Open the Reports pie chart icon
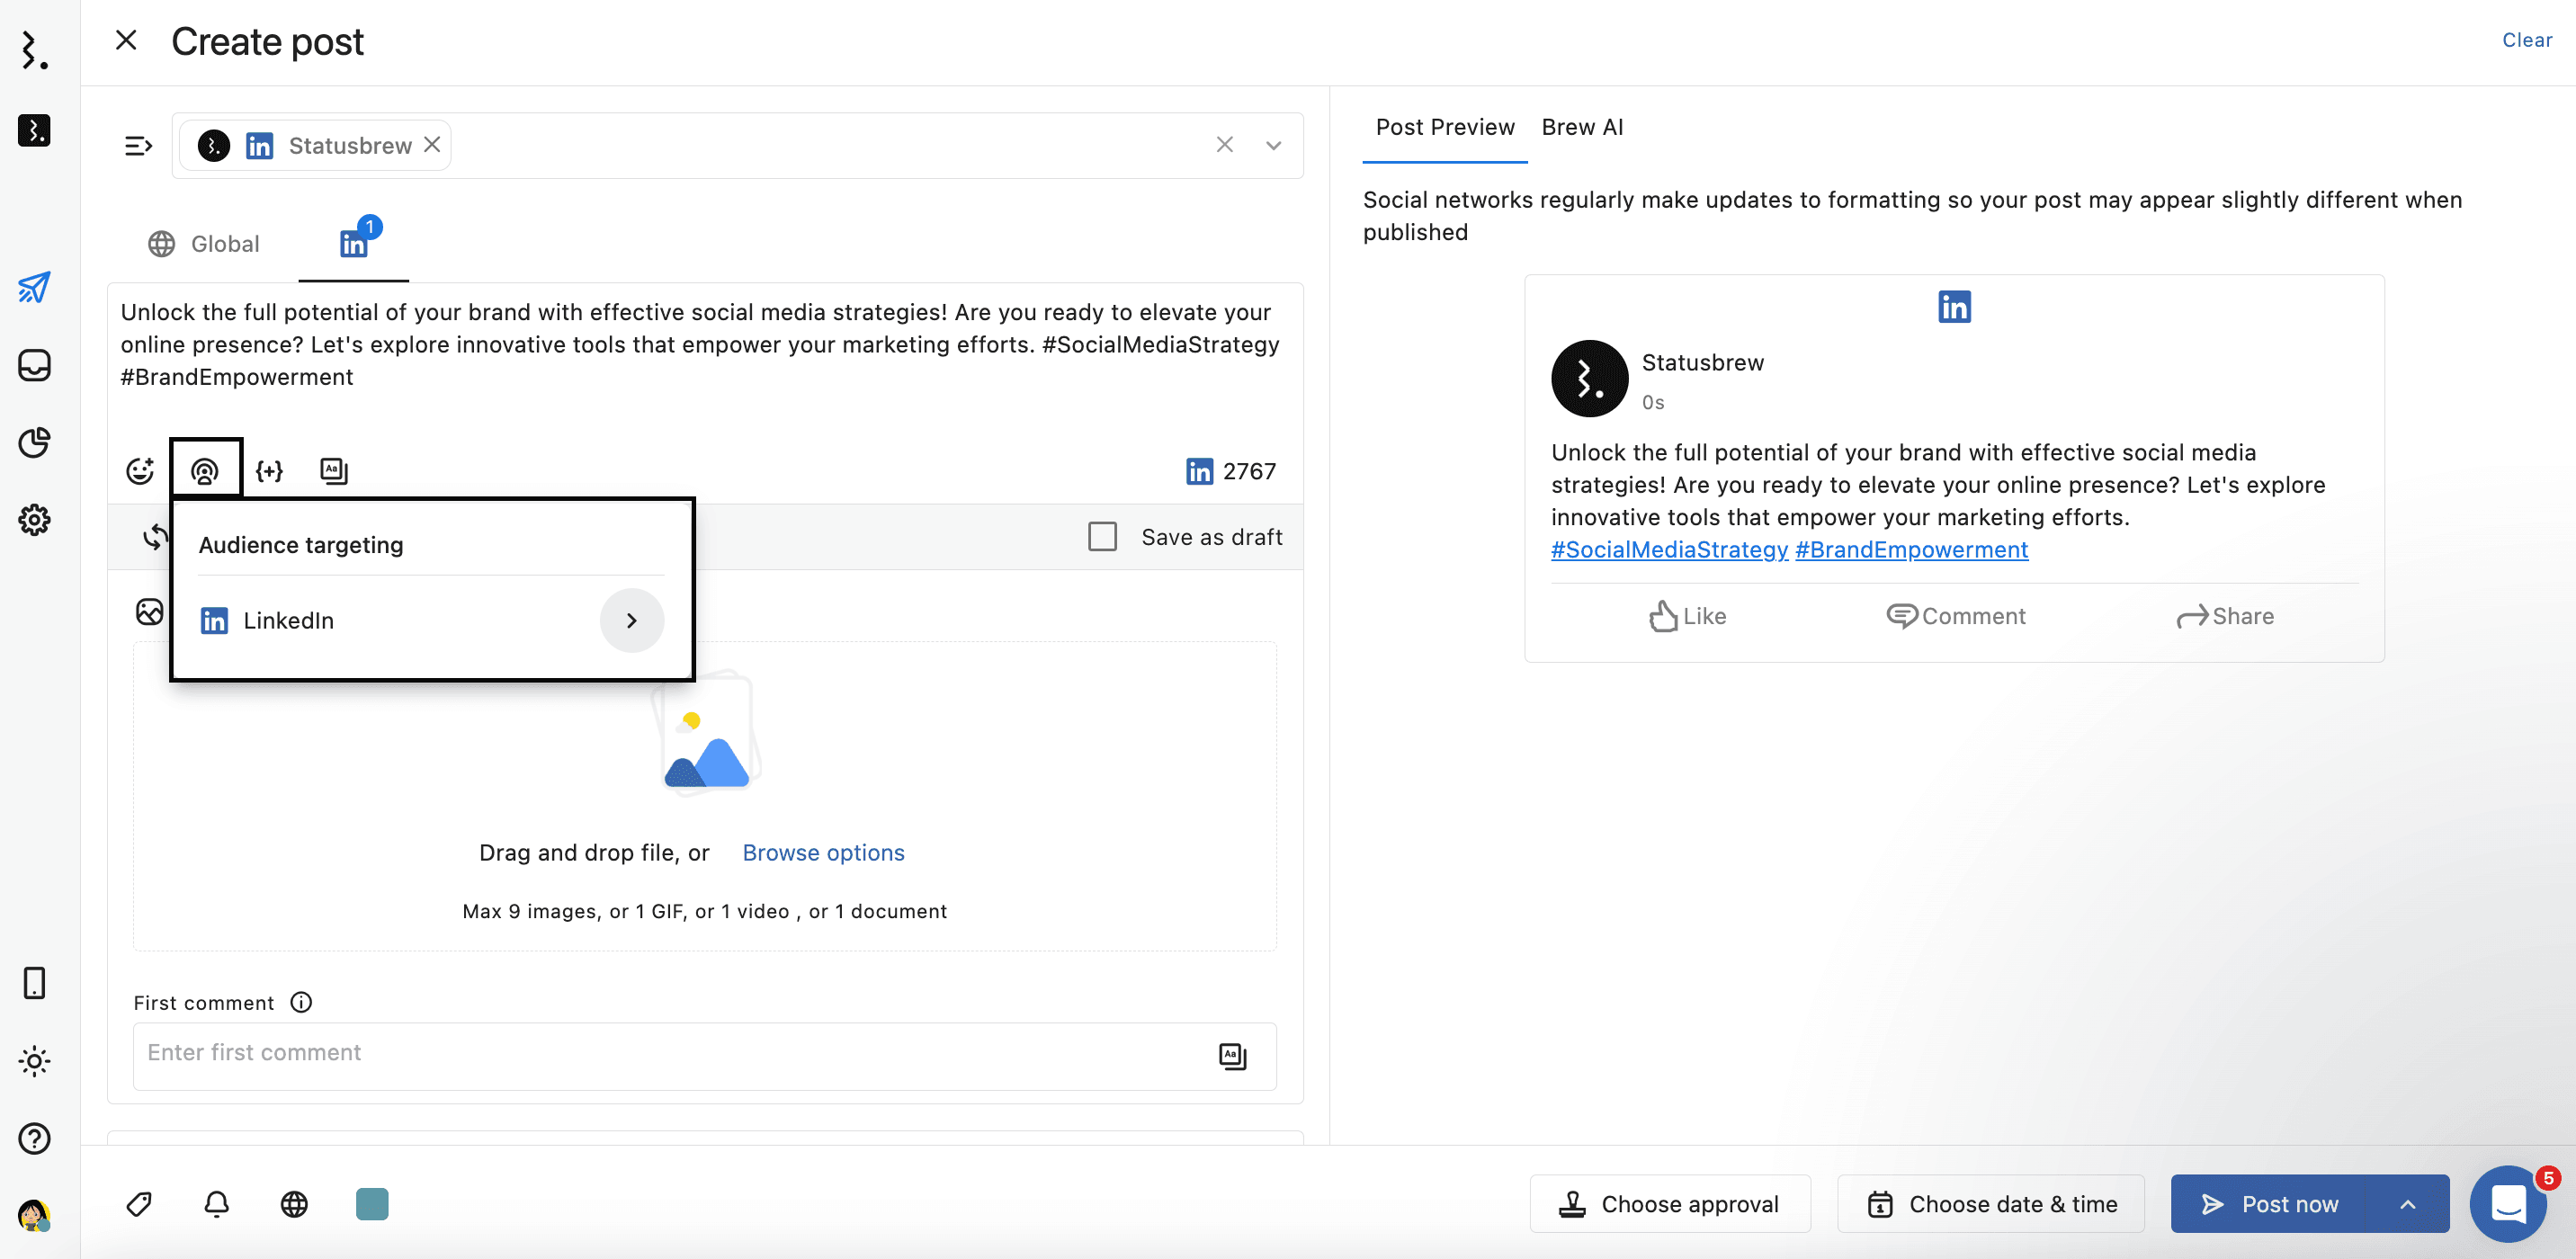The image size is (2576, 1259). point(34,442)
